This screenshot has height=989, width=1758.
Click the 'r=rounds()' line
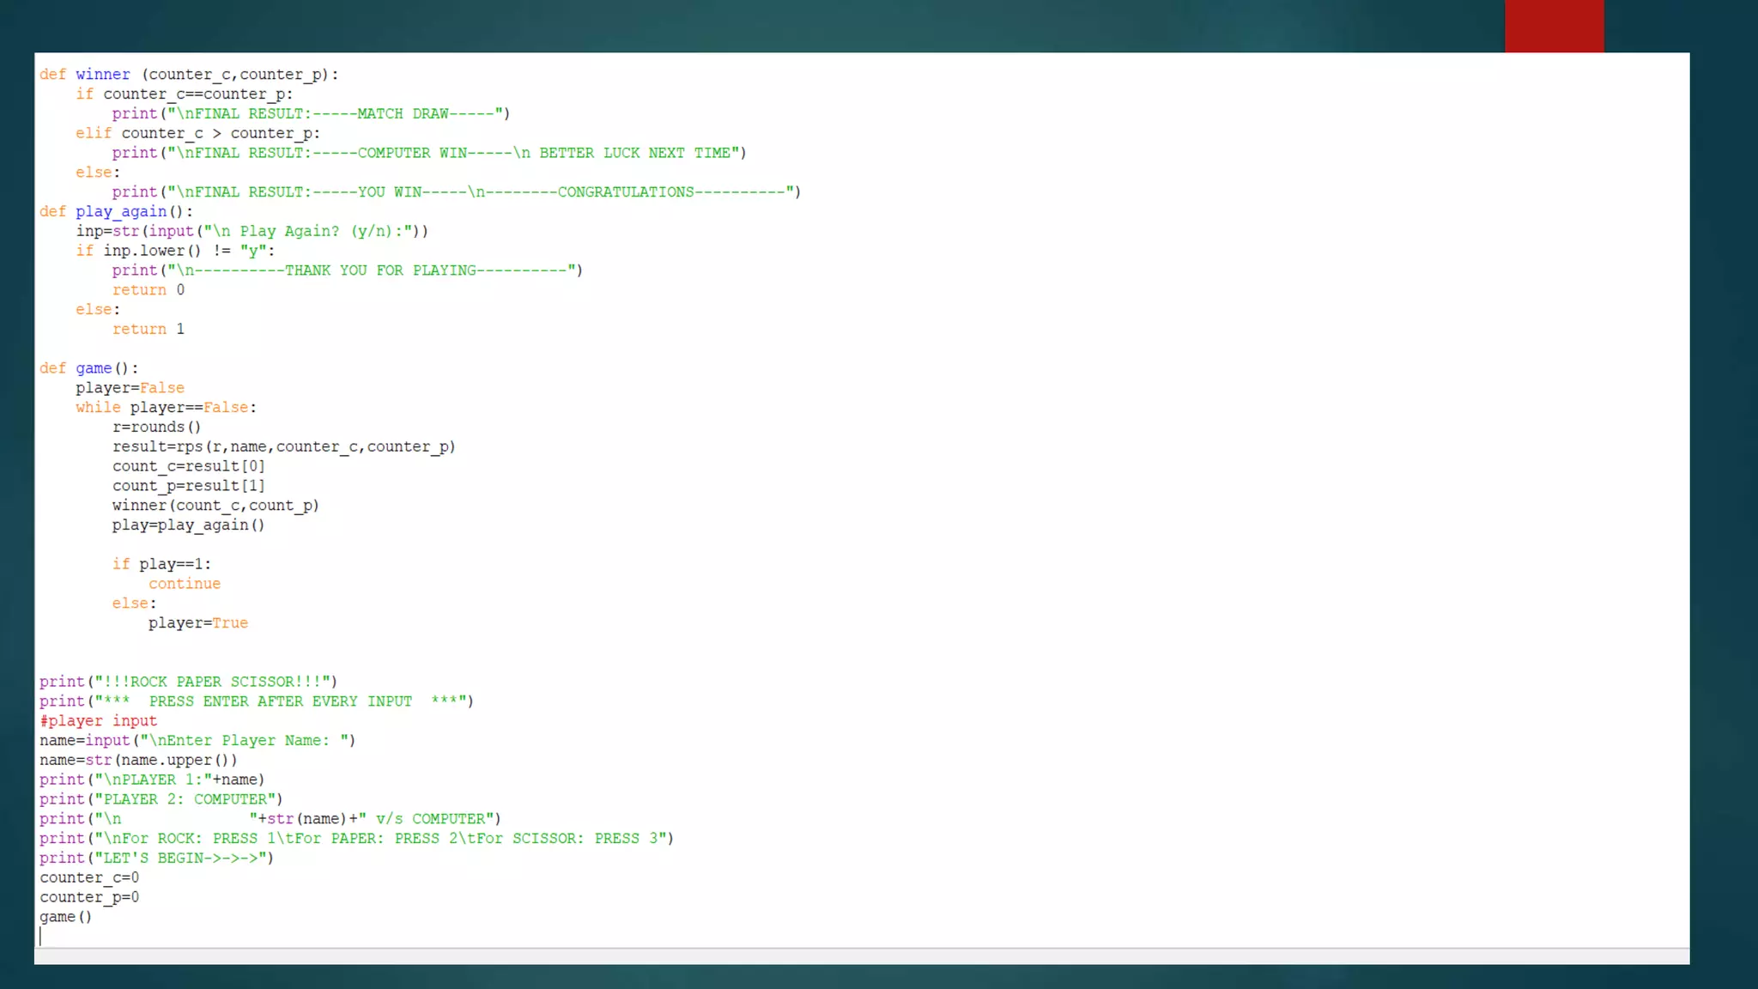point(156,427)
